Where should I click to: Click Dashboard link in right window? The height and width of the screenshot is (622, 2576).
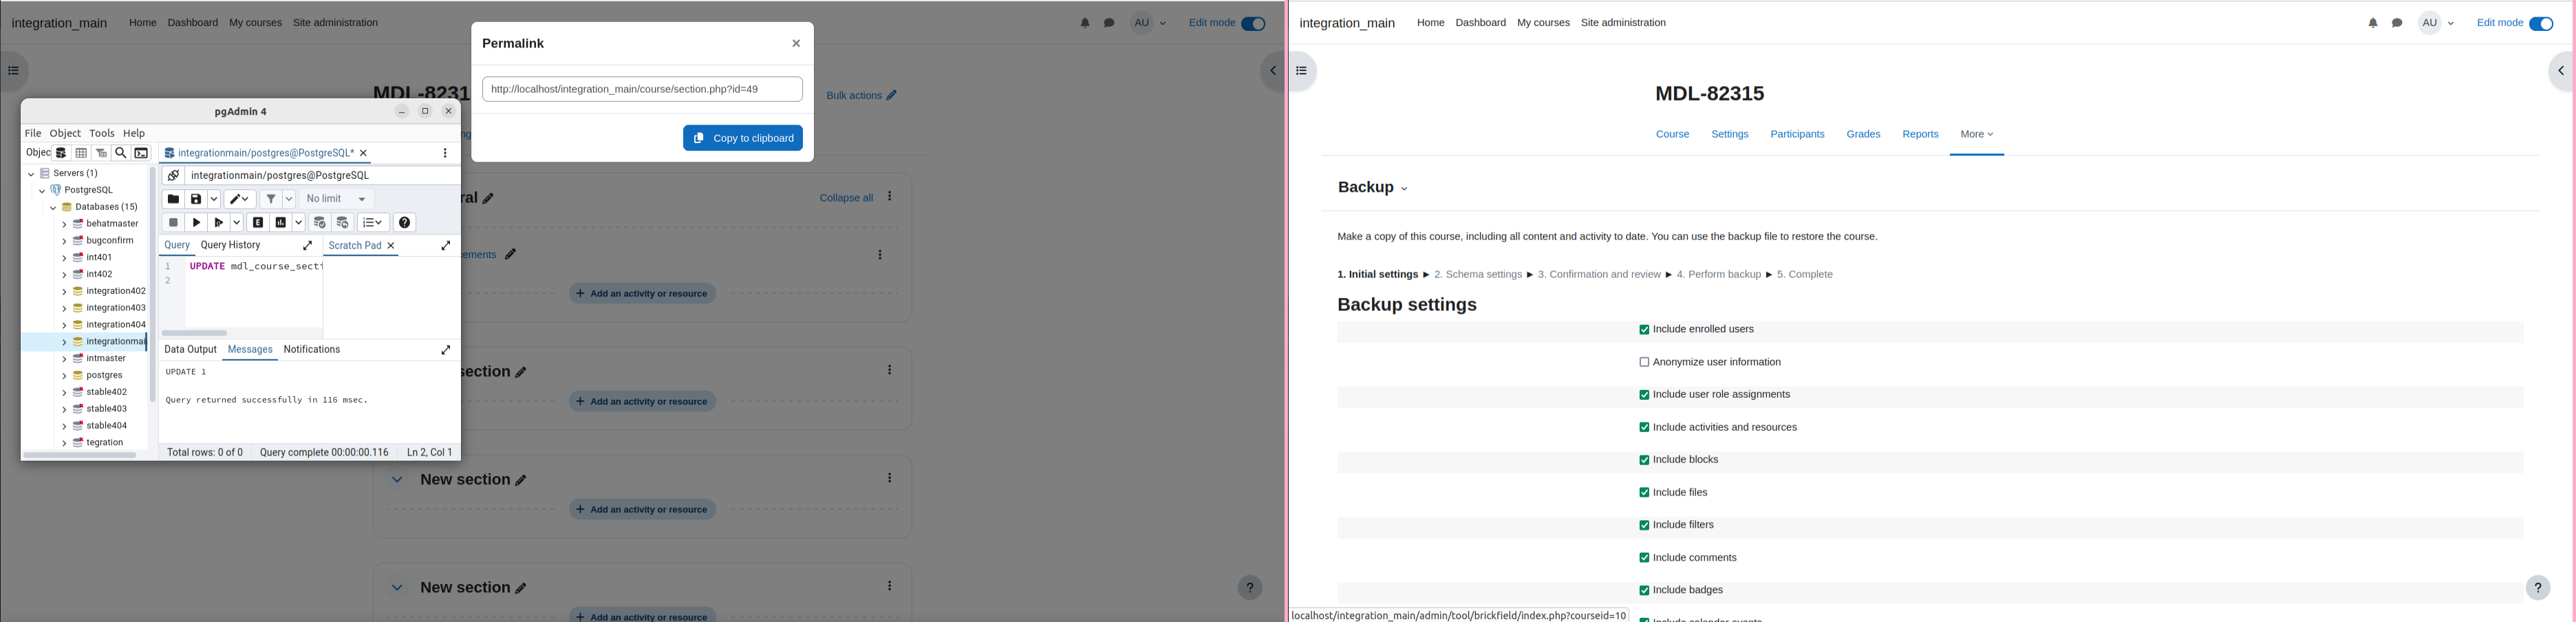1480,23
